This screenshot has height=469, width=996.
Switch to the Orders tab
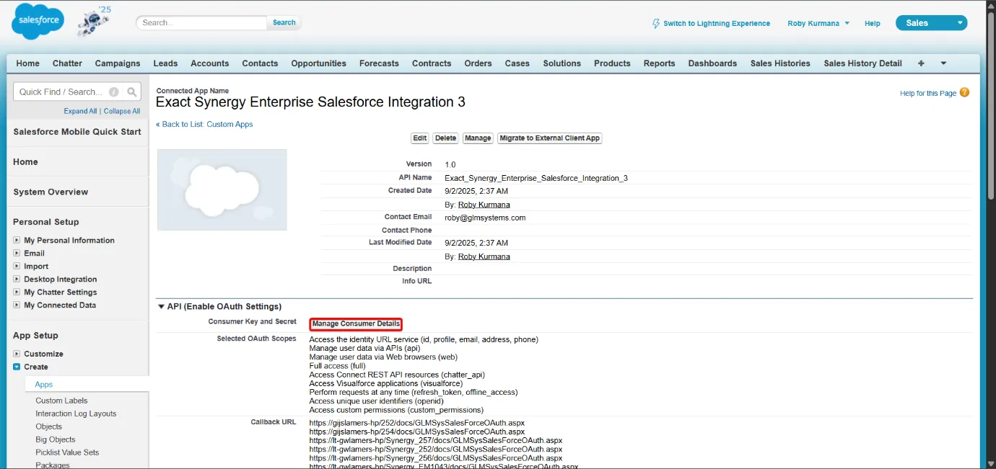tap(478, 63)
